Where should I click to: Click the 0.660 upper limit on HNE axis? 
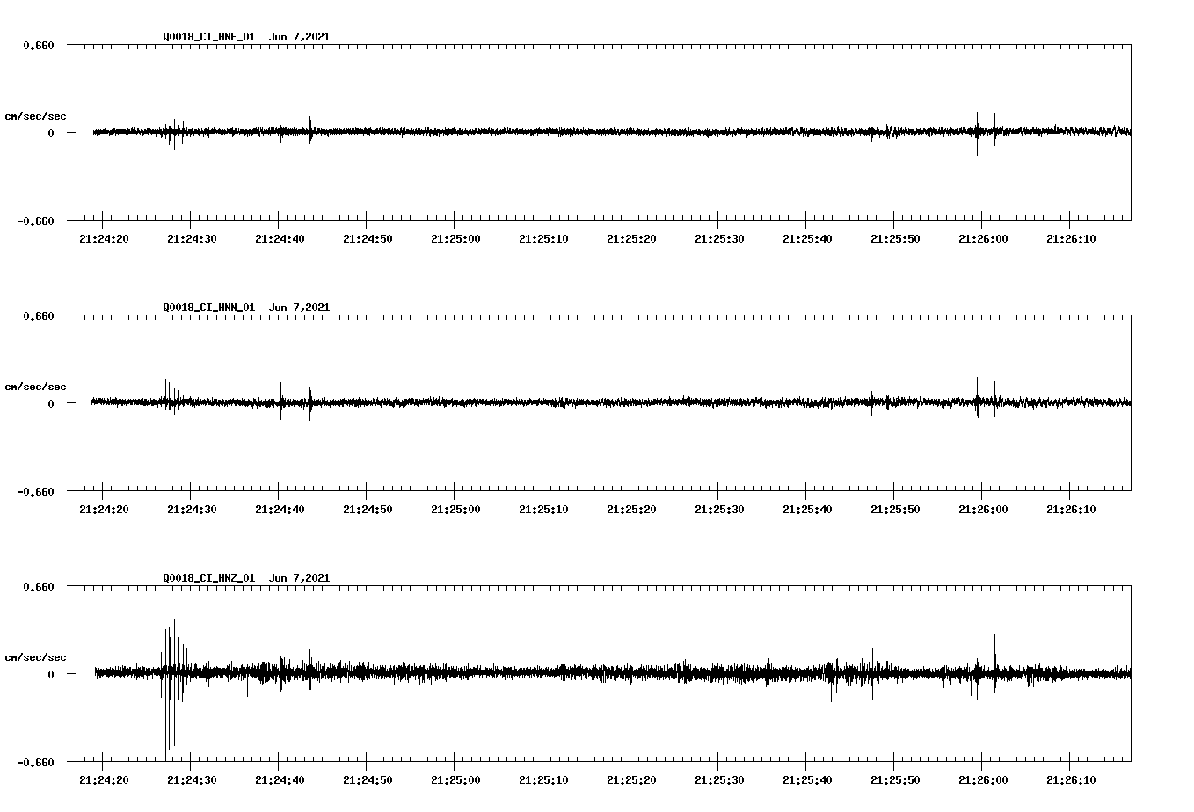point(39,45)
